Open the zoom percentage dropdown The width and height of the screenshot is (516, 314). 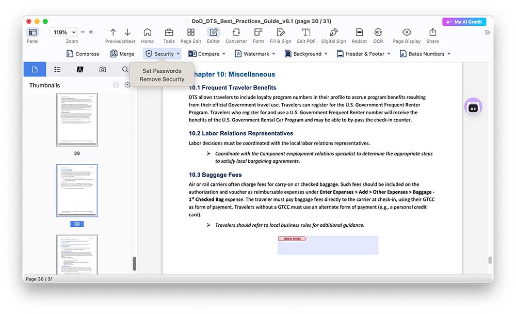click(64, 32)
